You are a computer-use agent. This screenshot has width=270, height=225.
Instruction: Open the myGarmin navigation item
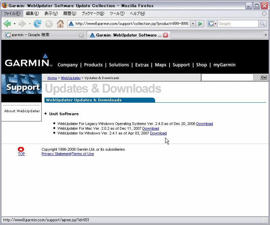[x=224, y=65]
